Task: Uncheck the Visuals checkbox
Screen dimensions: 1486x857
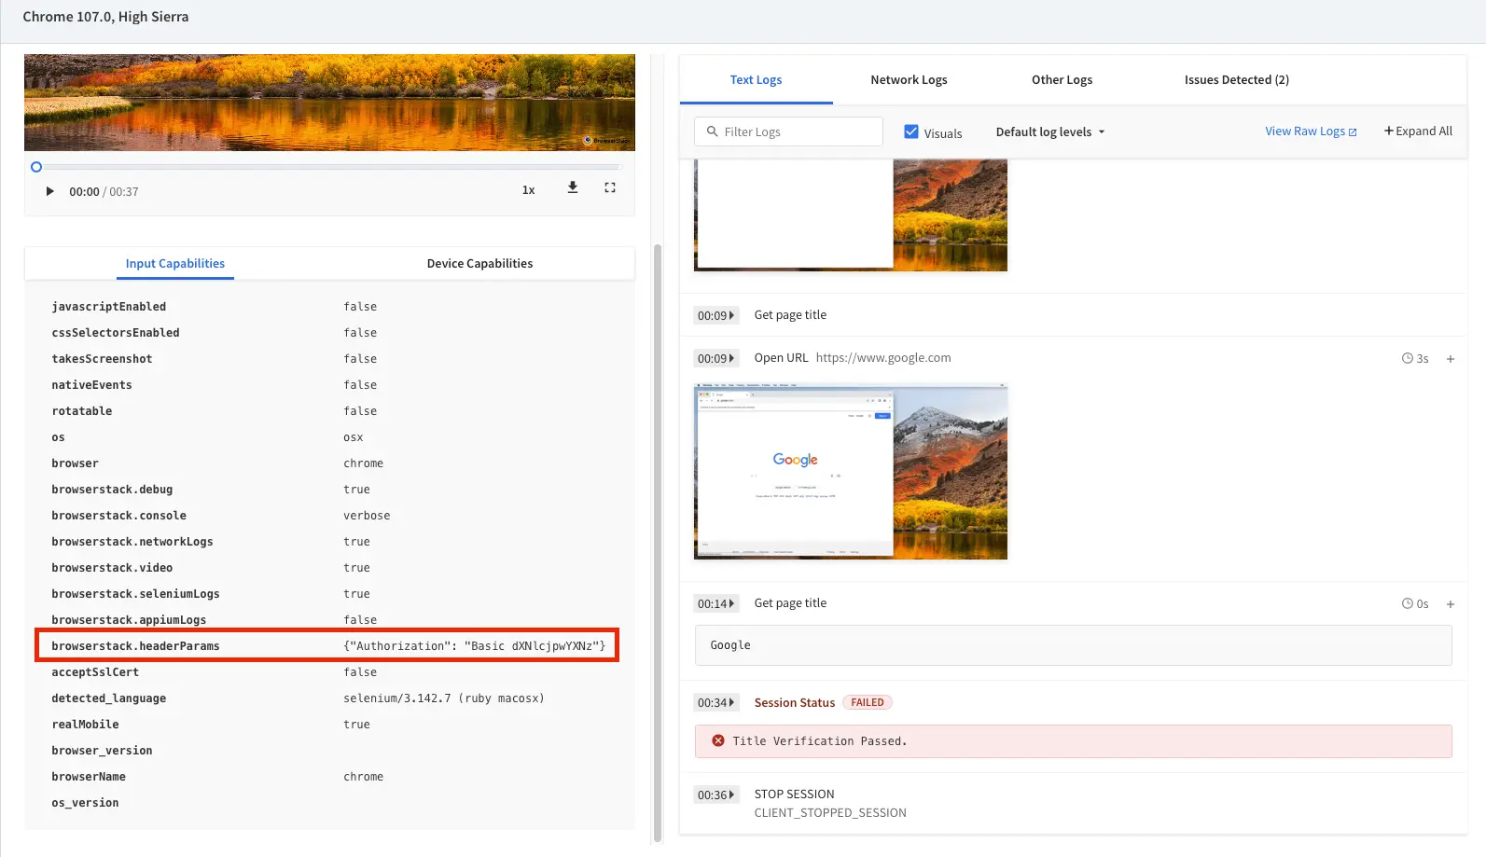Action: [x=911, y=131]
